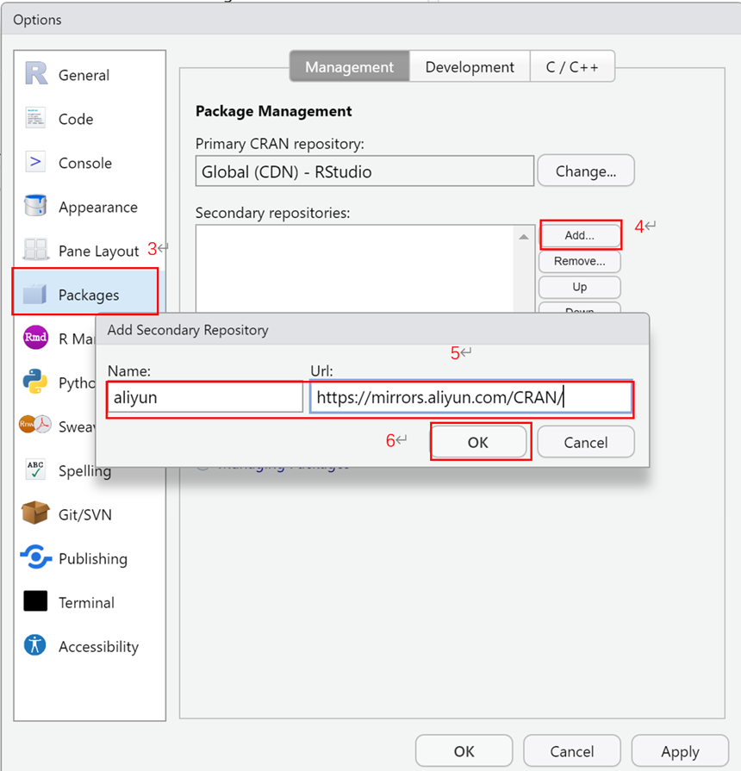741x771 pixels.
Task: Select the Publishing sync icon
Action: click(36, 556)
